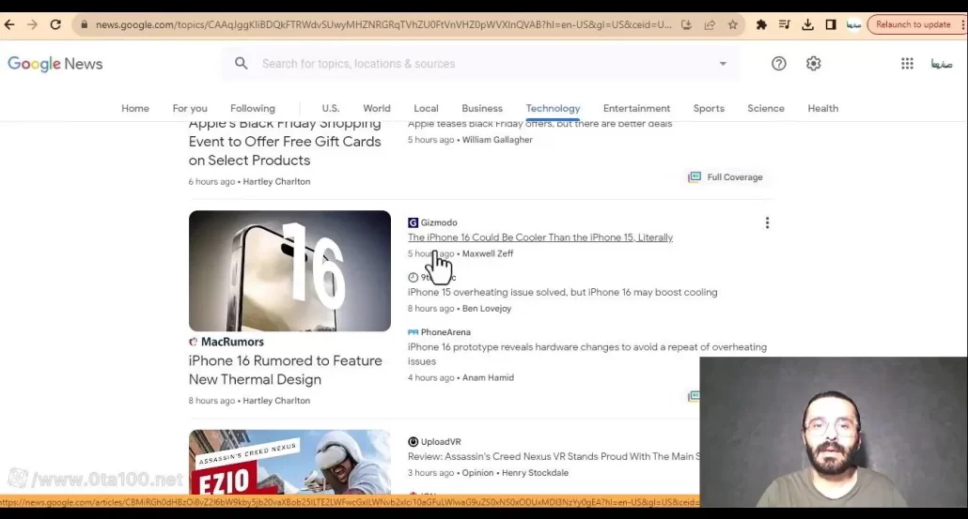Open the Gizmodo iPhone 16 cooler article
The image size is (968, 519).
(x=539, y=237)
